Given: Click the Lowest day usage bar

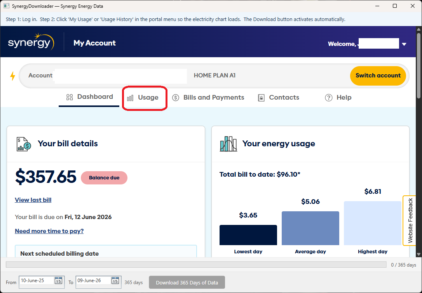Looking at the screenshot, I should coord(248,235).
